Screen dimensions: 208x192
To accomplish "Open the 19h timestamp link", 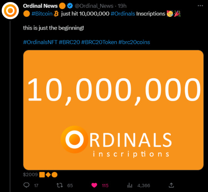I will pos(122,6).
